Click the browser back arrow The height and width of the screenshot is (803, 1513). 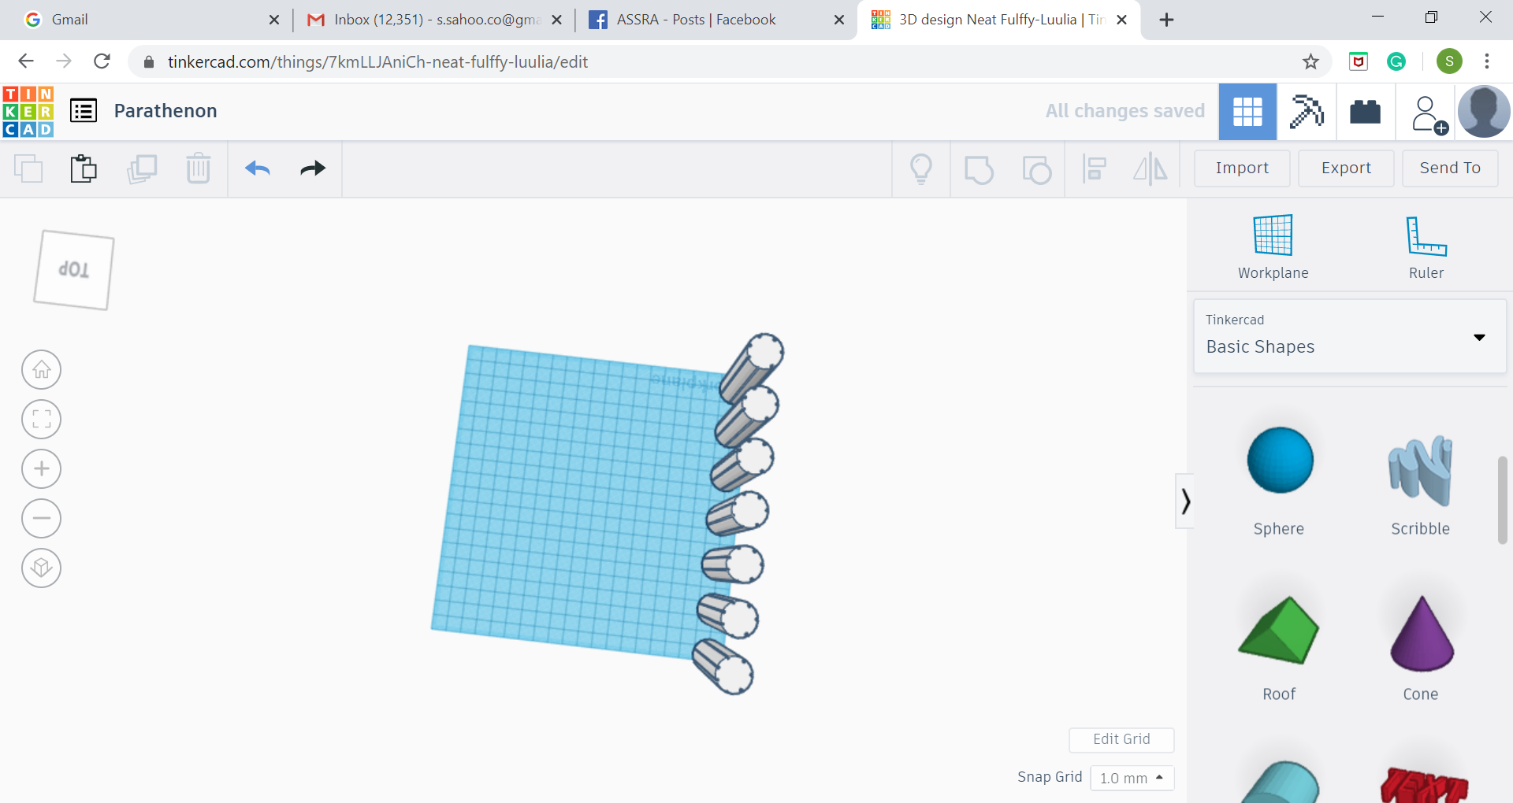click(26, 61)
